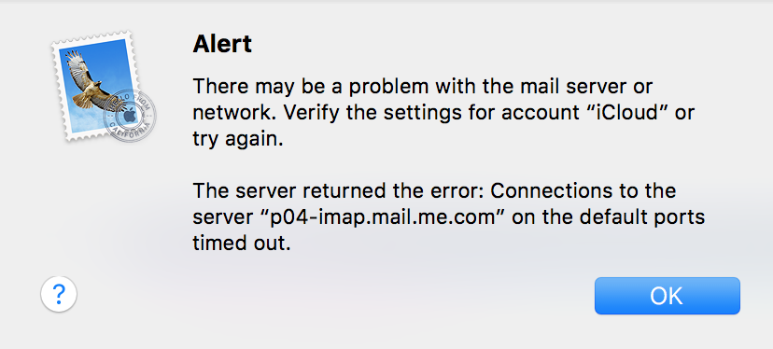The height and width of the screenshot is (349, 773).
Task: Open help with the question mark button
Action: tap(59, 294)
